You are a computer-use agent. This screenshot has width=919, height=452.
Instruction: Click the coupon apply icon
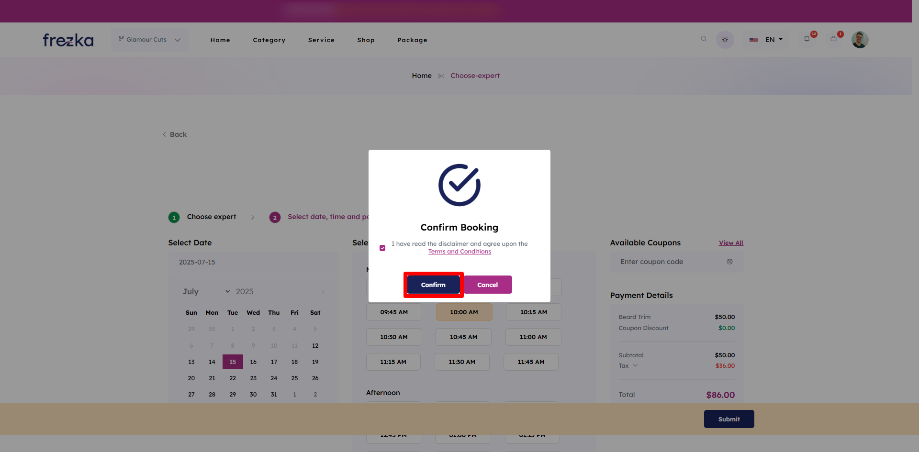729,262
